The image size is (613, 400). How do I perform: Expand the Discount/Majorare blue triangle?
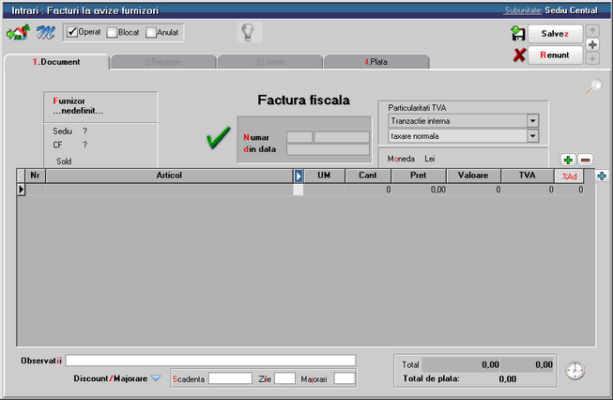pyautogui.click(x=156, y=378)
